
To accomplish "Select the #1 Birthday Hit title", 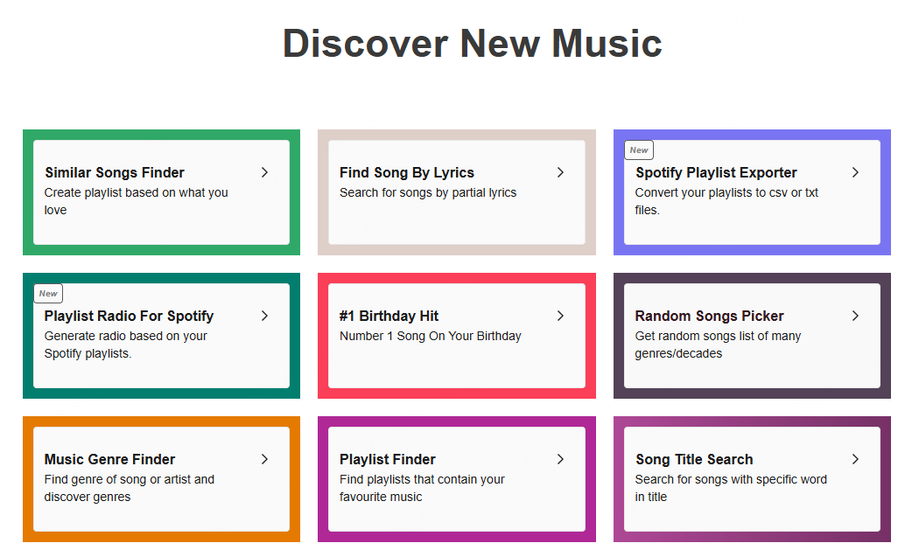I will pyautogui.click(x=389, y=317).
